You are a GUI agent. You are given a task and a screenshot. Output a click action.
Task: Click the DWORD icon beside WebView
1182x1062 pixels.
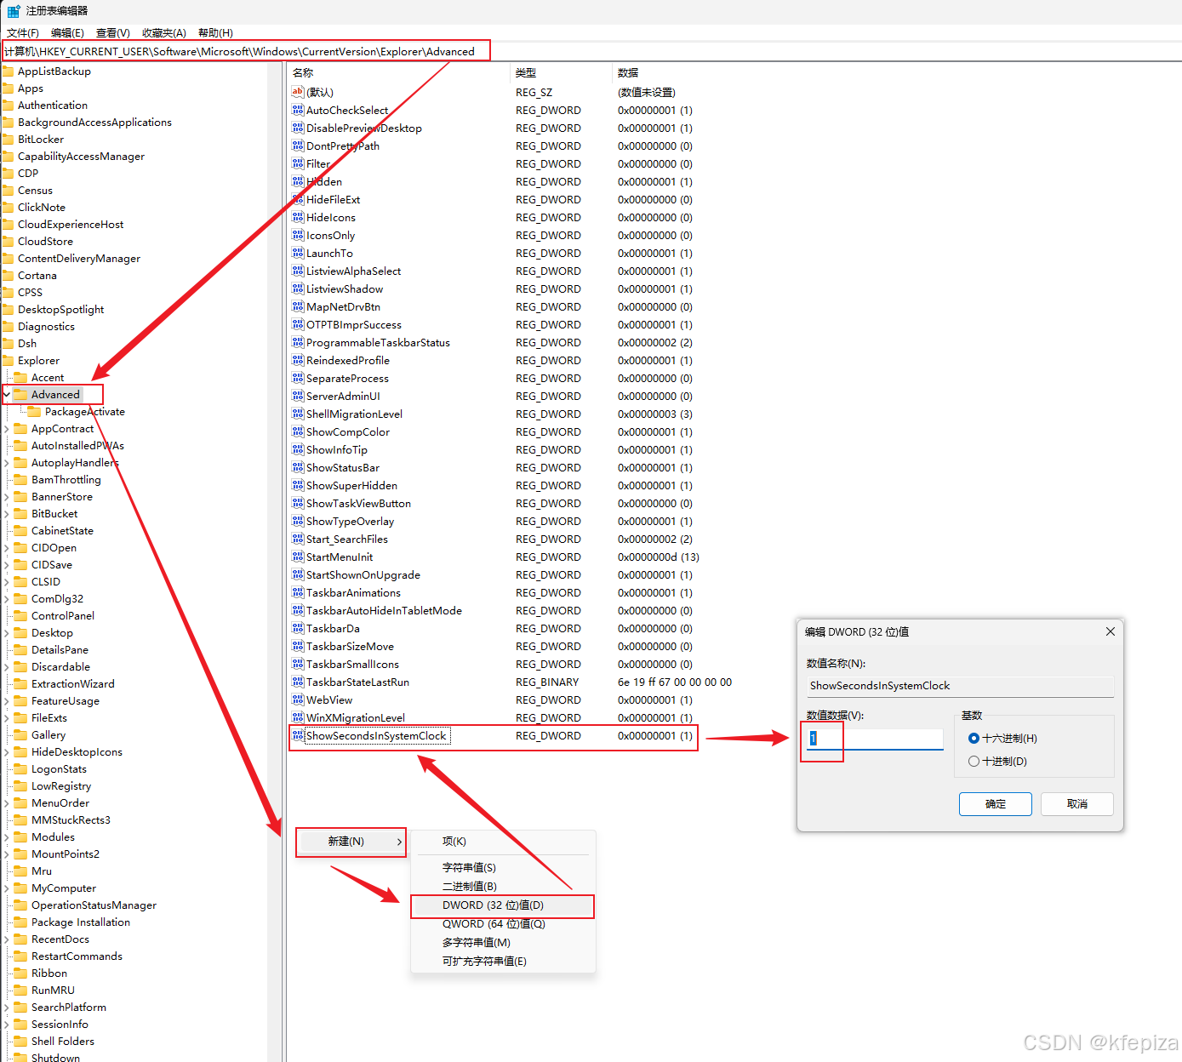[x=298, y=699]
